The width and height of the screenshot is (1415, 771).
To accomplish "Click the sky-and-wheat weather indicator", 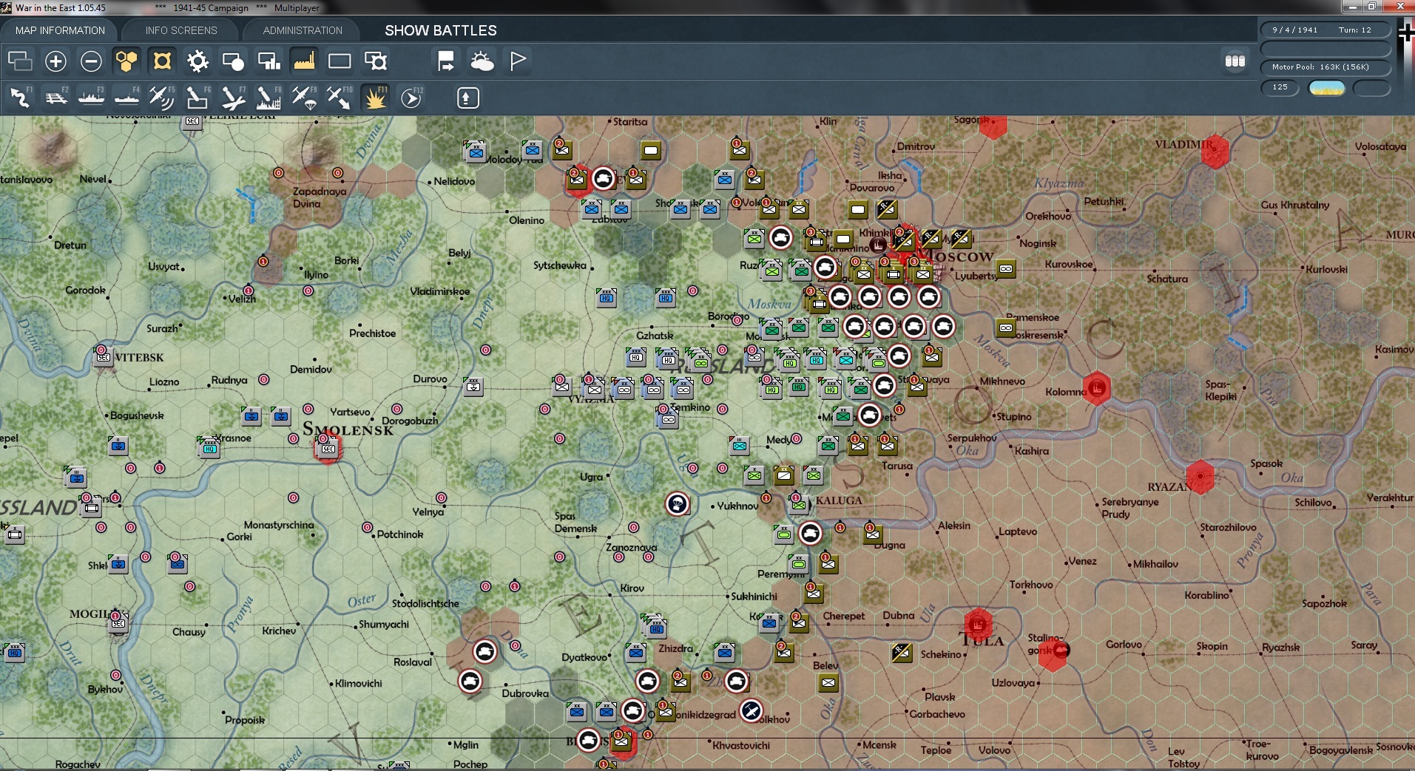I will click(1327, 88).
